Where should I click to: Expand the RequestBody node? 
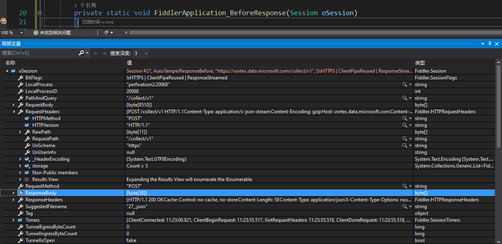pyautogui.click(x=14, y=105)
